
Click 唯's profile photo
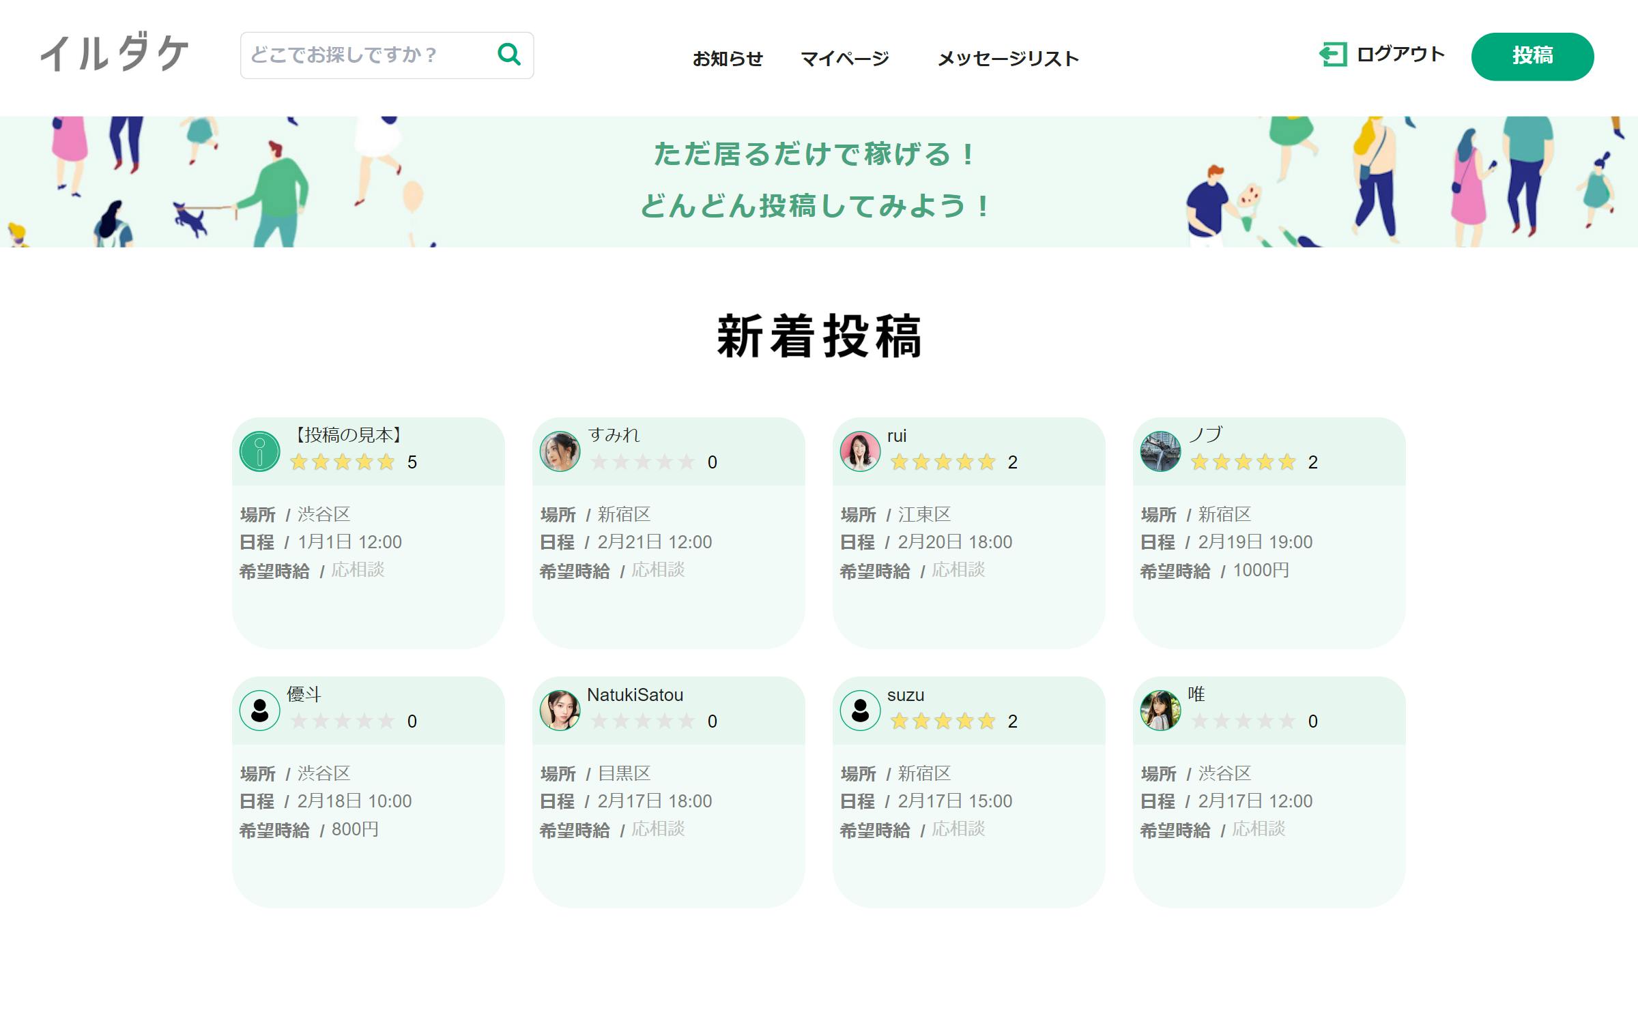[1160, 710]
